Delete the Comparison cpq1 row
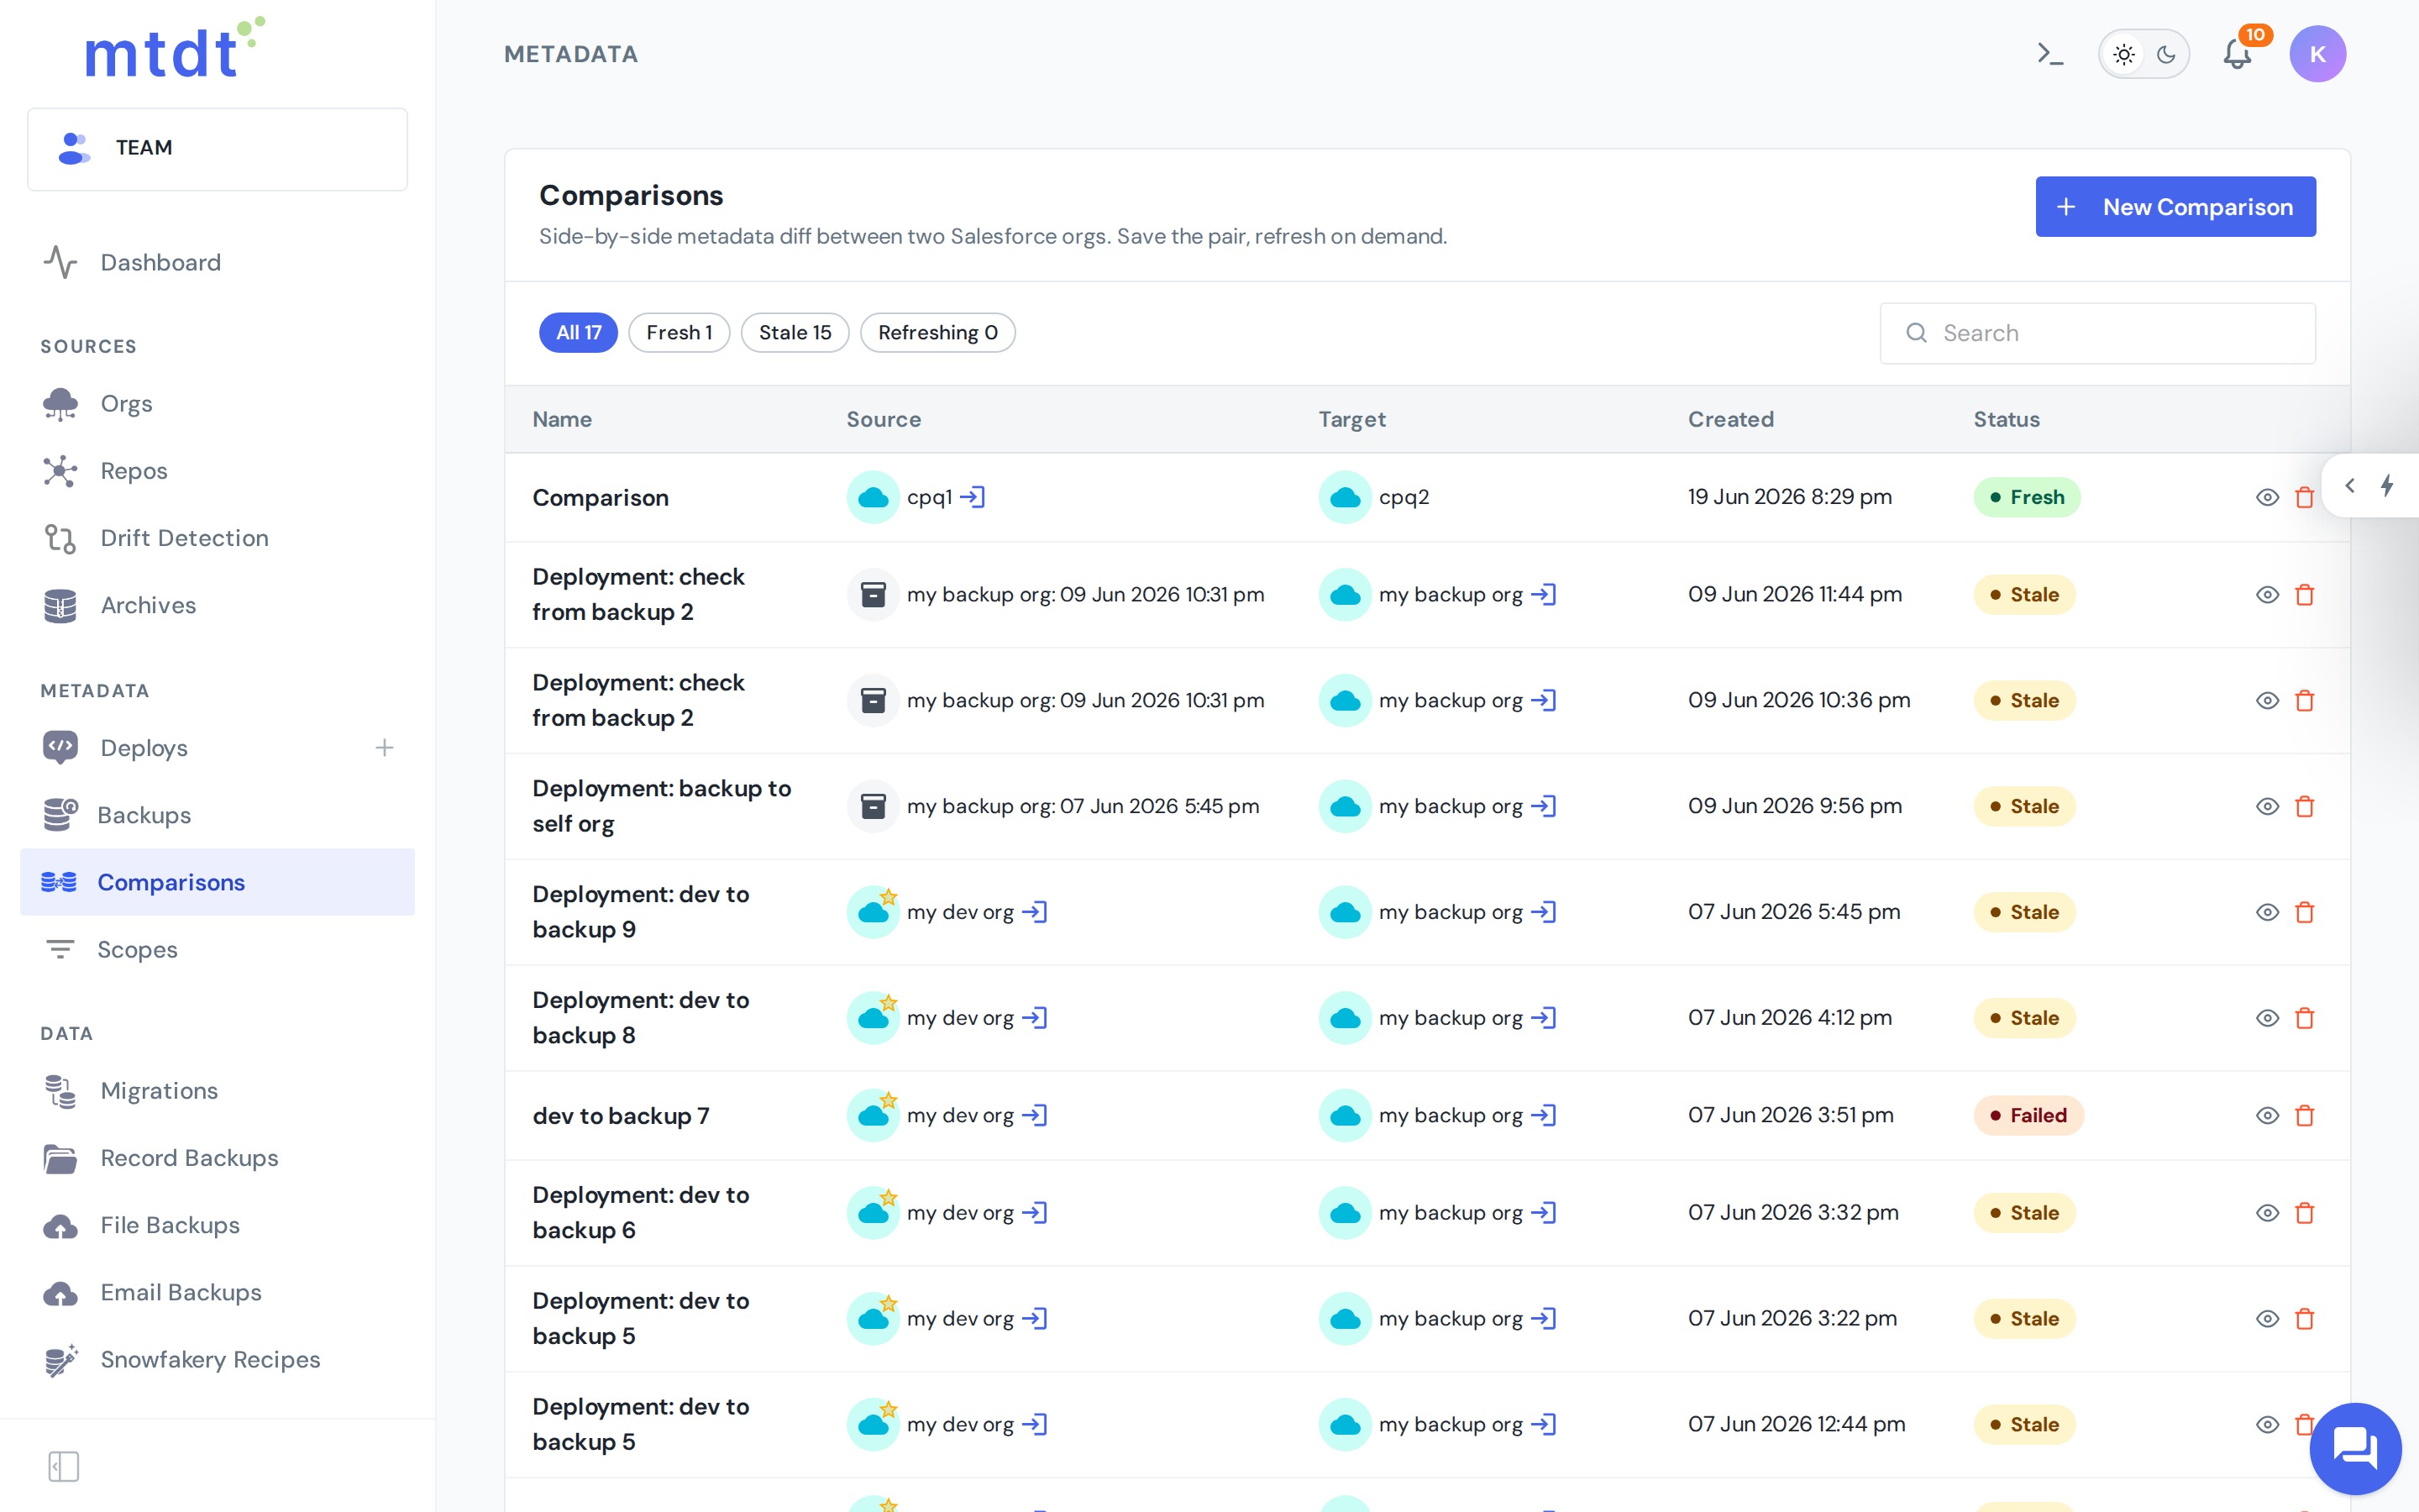The image size is (2419, 1512). [x=2305, y=497]
